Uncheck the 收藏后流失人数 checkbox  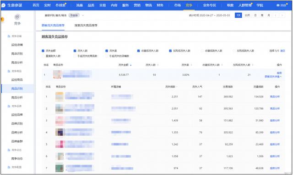pyautogui.click(x=138, y=51)
